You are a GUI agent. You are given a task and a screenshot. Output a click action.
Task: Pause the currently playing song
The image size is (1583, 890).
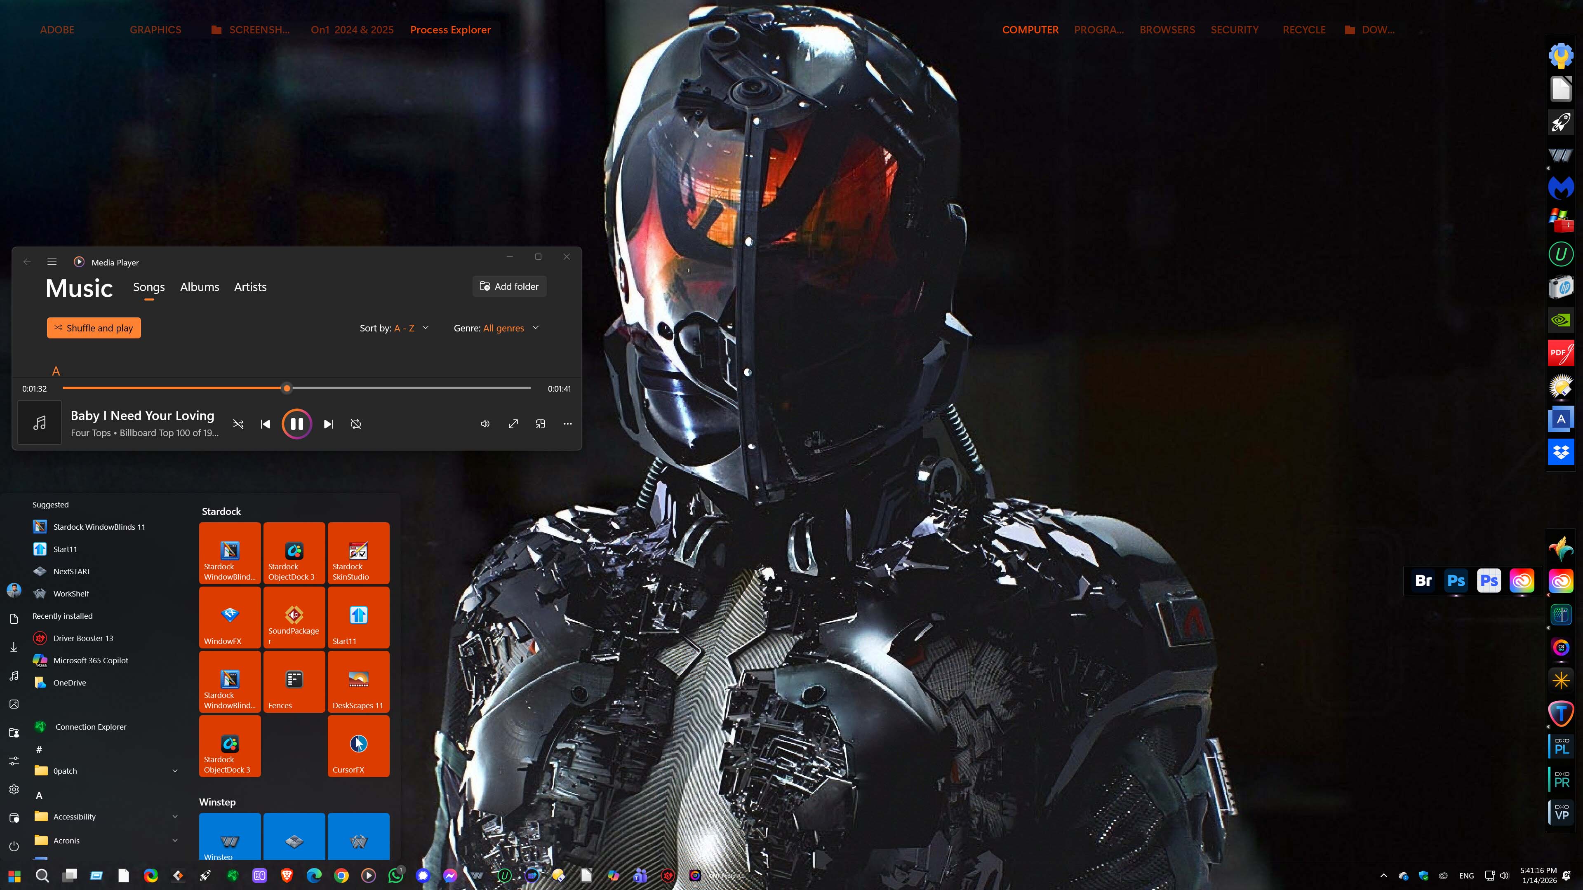tap(297, 424)
